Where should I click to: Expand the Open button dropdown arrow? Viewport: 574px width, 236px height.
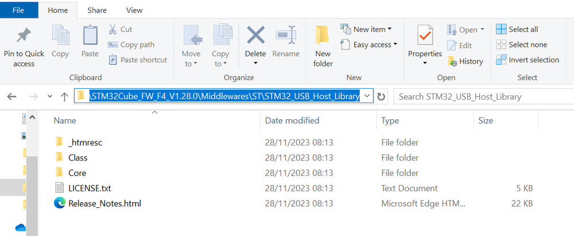click(483, 30)
